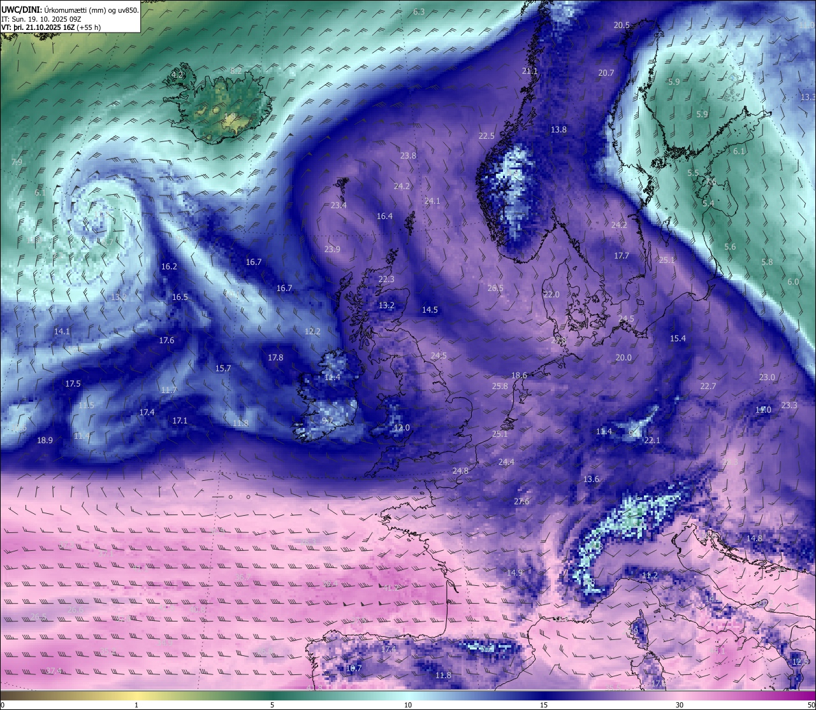Click the 24.1 value on the map
816x710 pixels.
[432, 201]
